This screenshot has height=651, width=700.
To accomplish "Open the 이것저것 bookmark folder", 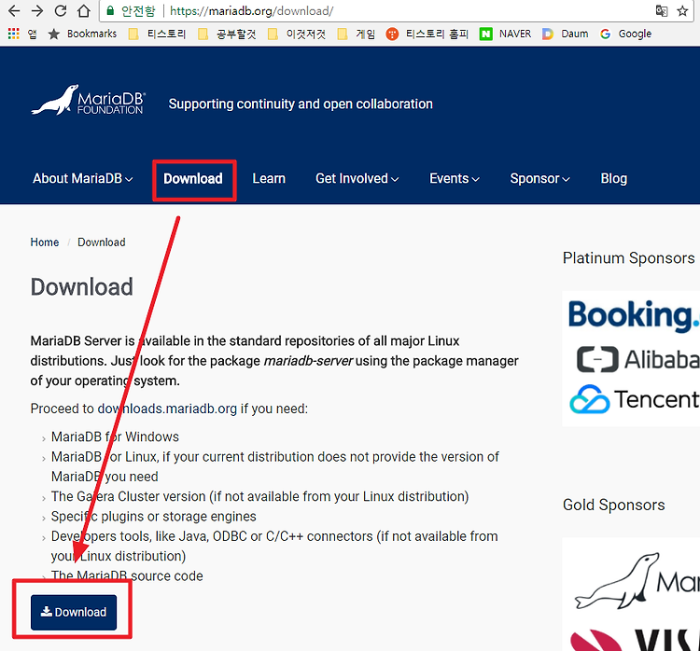I will [297, 34].
